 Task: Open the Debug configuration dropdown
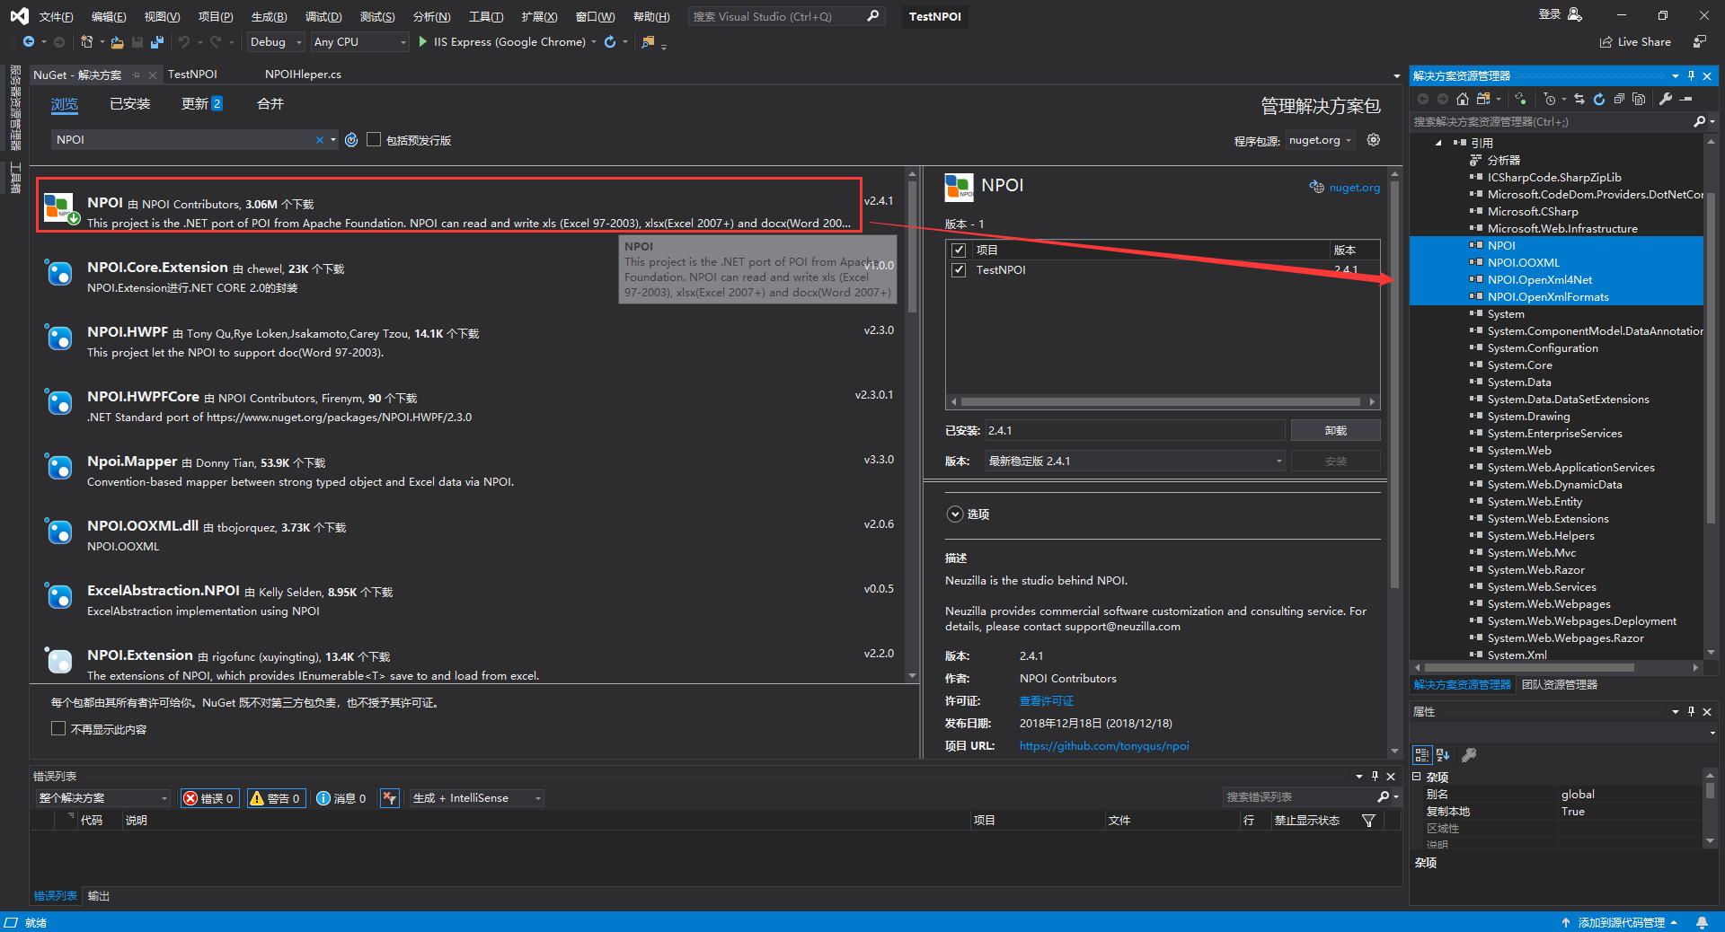(276, 42)
